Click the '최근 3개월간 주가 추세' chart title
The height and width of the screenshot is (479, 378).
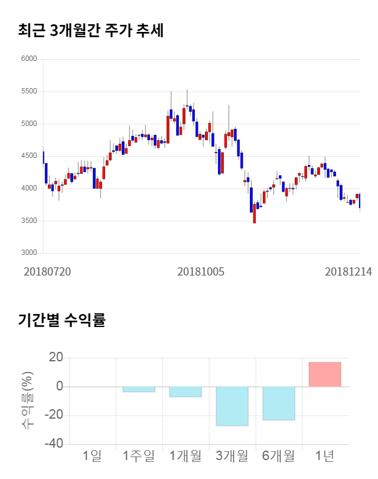coord(91,31)
